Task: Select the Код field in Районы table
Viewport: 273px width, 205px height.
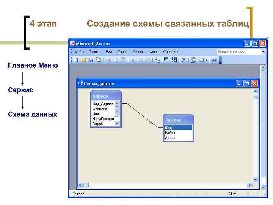Action: tap(178, 128)
